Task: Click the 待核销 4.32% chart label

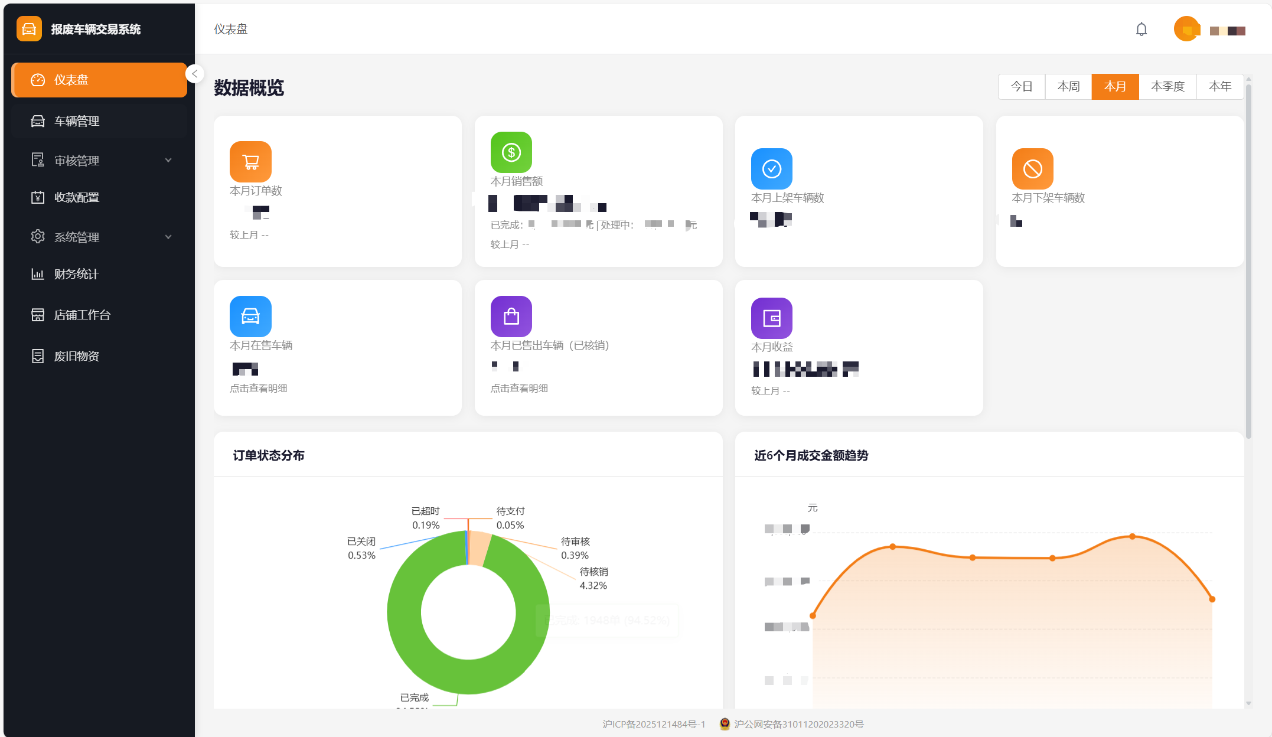Action: point(593,578)
